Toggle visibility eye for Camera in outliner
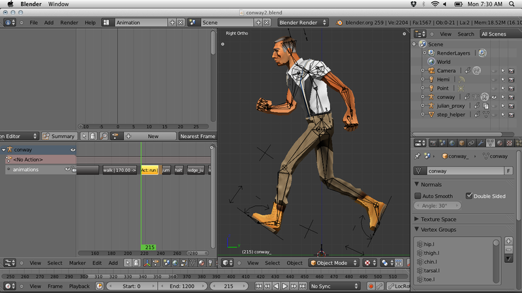Image resolution: width=522 pixels, height=293 pixels. [495, 71]
